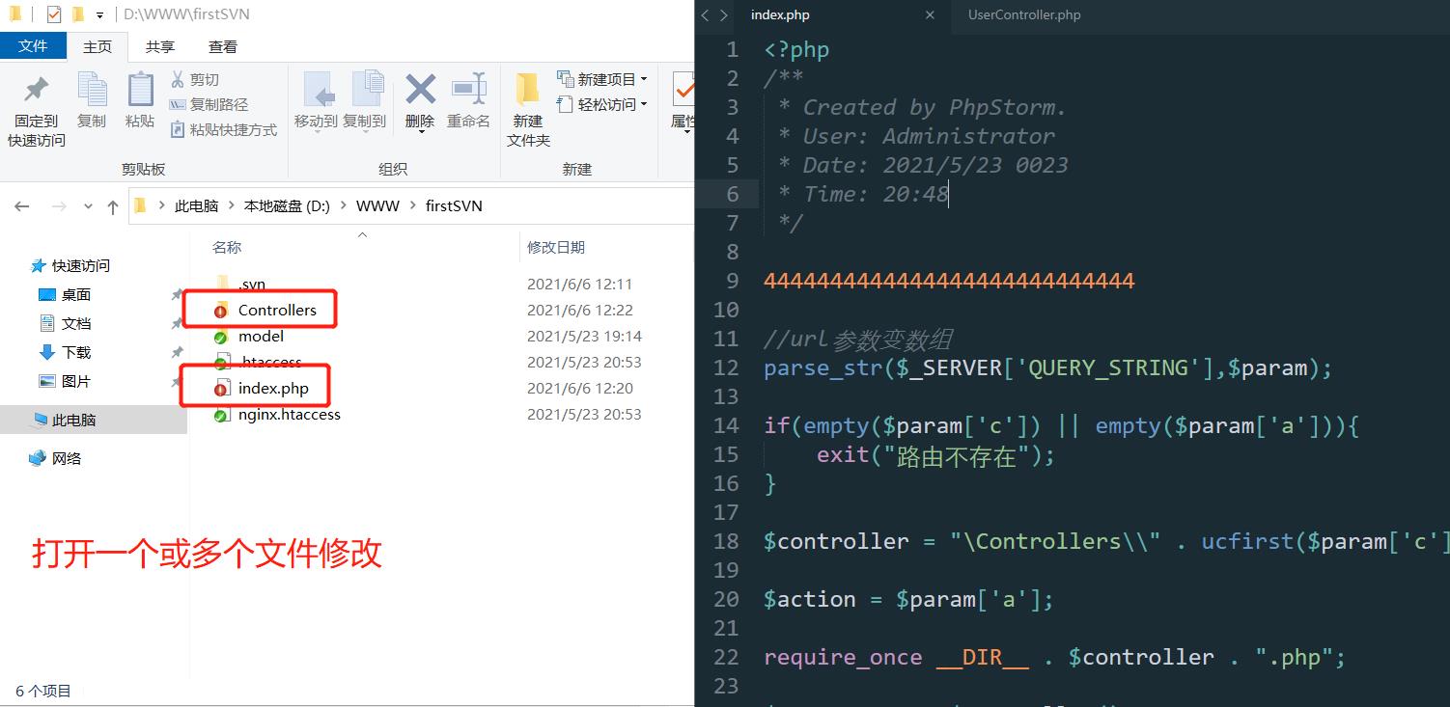Open the File (文件) menu

pyautogui.click(x=33, y=46)
